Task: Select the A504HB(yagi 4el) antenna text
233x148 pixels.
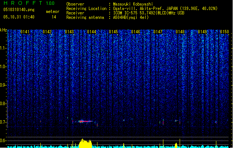Action: [131, 17]
